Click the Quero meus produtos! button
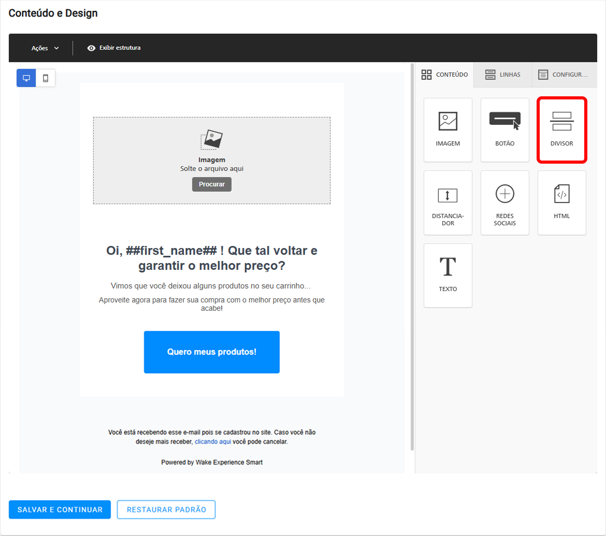The image size is (606, 536). point(212,352)
